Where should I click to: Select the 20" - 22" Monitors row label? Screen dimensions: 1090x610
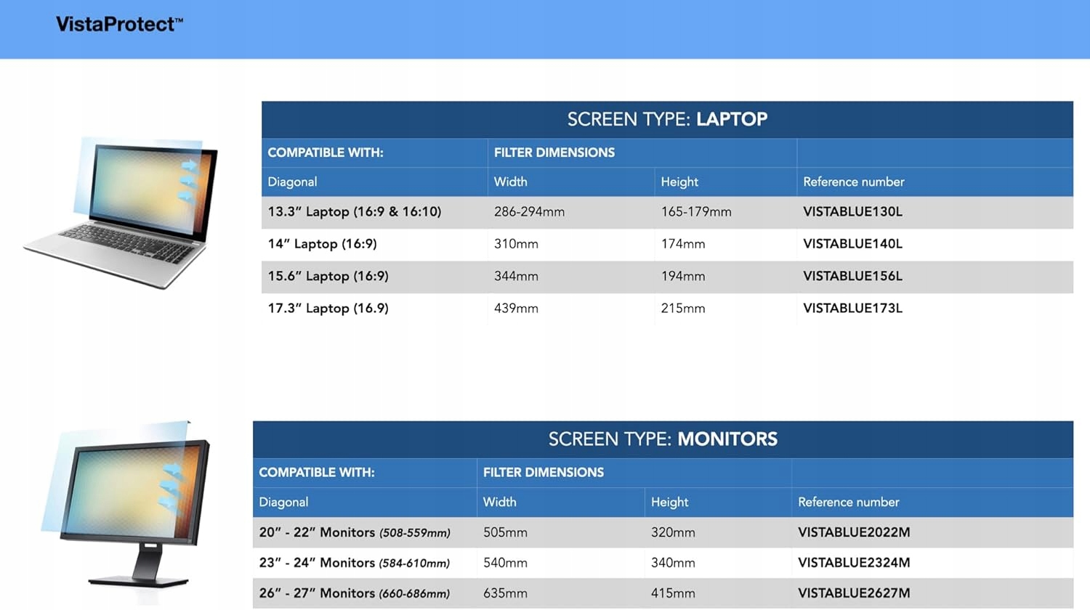coord(355,532)
